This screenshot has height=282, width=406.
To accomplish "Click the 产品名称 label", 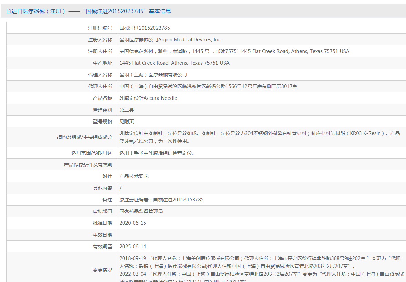I will pos(103,98).
